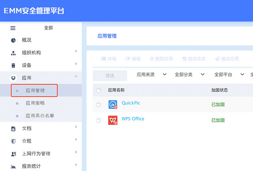The height and width of the screenshot is (171, 253).
Task: Open the 应用来源 dropdown filter
Action: tap(151, 75)
